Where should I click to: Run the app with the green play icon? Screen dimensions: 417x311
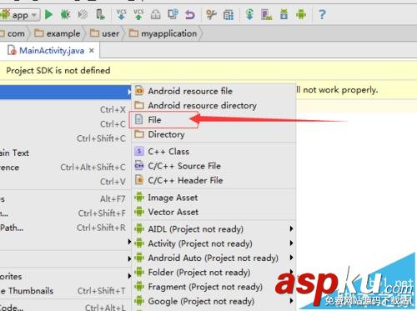point(48,14)
